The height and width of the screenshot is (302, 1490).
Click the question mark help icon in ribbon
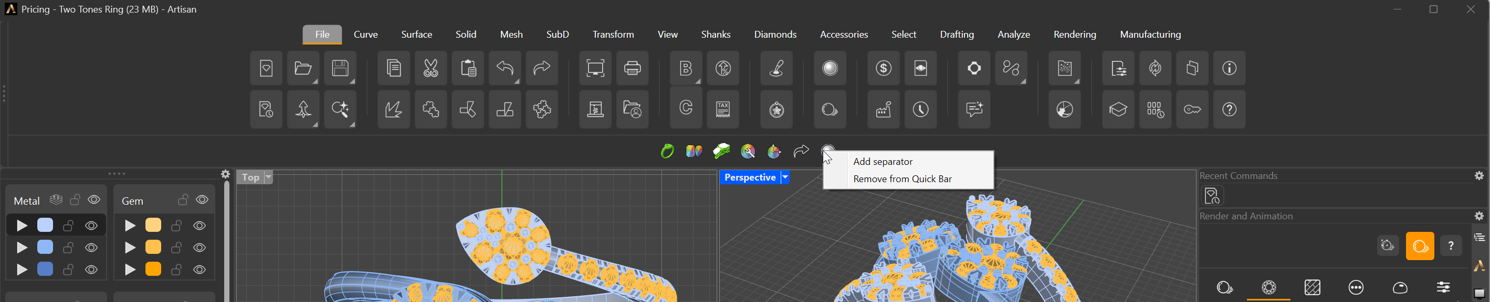[x=1229, y=109]
